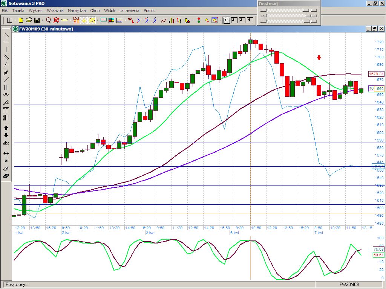Select the abc text annotation tool

click(x=6, y=143)
